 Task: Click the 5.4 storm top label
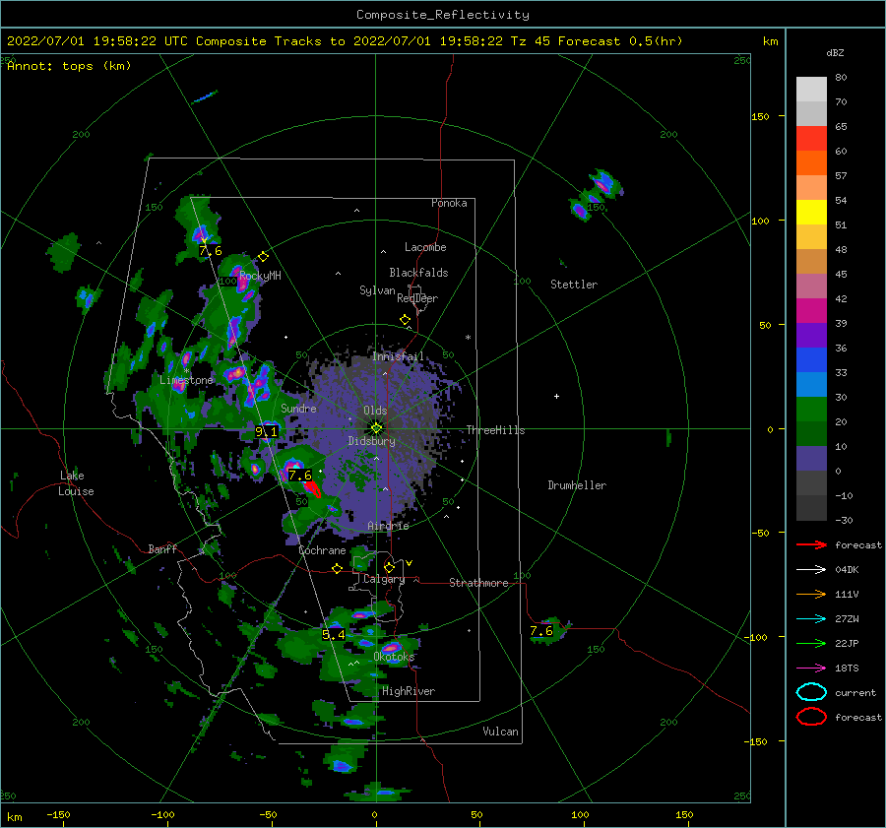click(334, 635)
